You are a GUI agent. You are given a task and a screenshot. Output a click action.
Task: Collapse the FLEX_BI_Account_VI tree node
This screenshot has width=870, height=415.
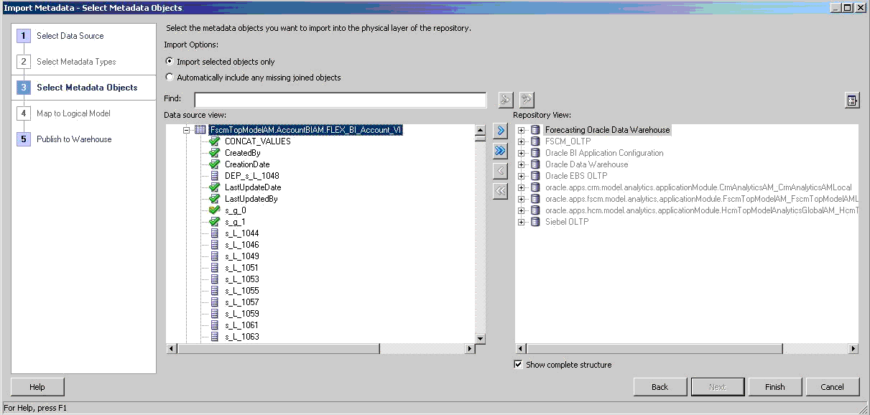pos(186,130)
